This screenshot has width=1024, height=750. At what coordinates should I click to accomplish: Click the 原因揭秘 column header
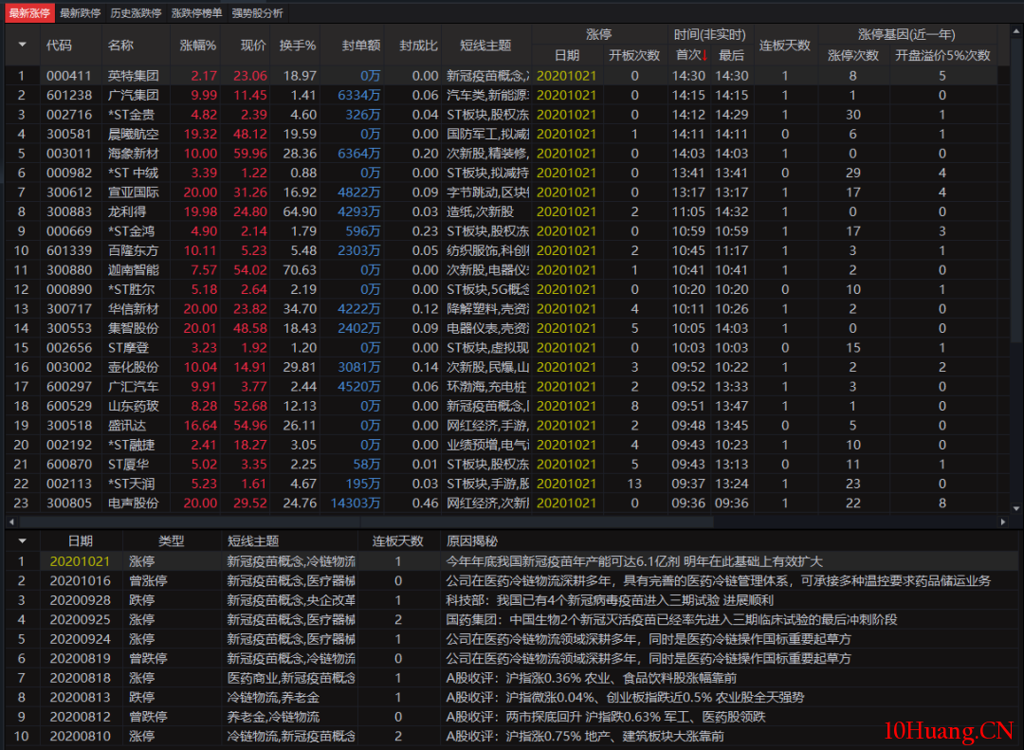click(471, 540)
